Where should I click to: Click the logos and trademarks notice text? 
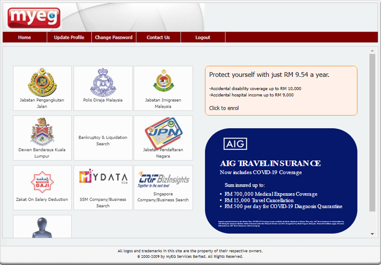coord(190,251)
